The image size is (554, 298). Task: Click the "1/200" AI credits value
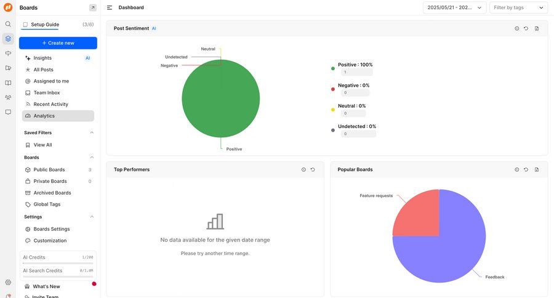click(87, 257)
